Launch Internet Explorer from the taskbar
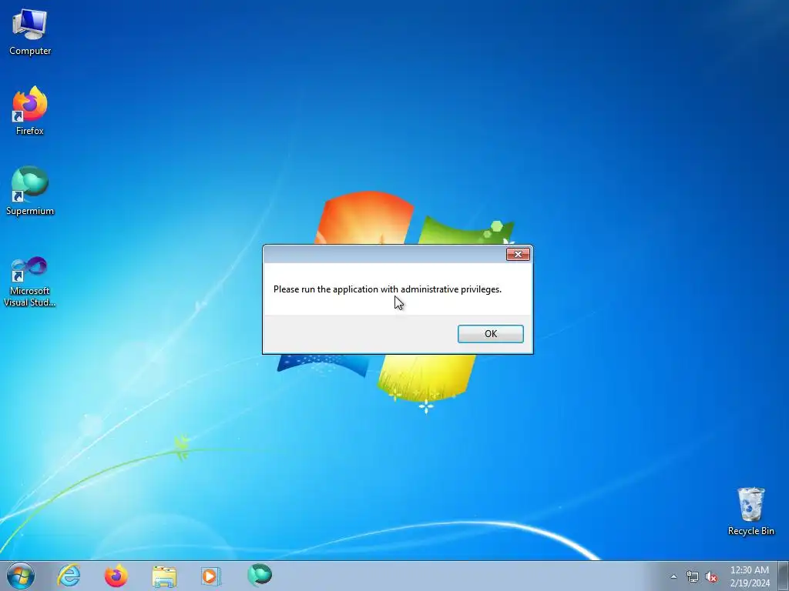The height and width of the screenshot is (591, 789). point(69,576)
